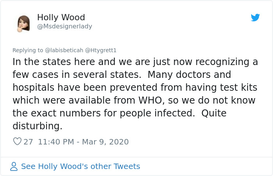Click the person icon beside See other Tweets
Image resolution: width=273 pixels, height=176 pixels.
tap(14, 167)
